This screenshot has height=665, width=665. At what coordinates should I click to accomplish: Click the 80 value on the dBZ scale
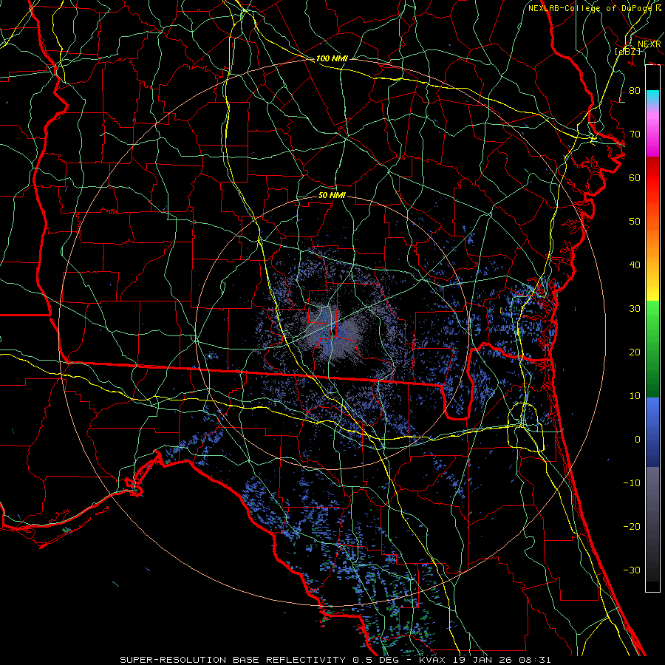click(635, 90)
